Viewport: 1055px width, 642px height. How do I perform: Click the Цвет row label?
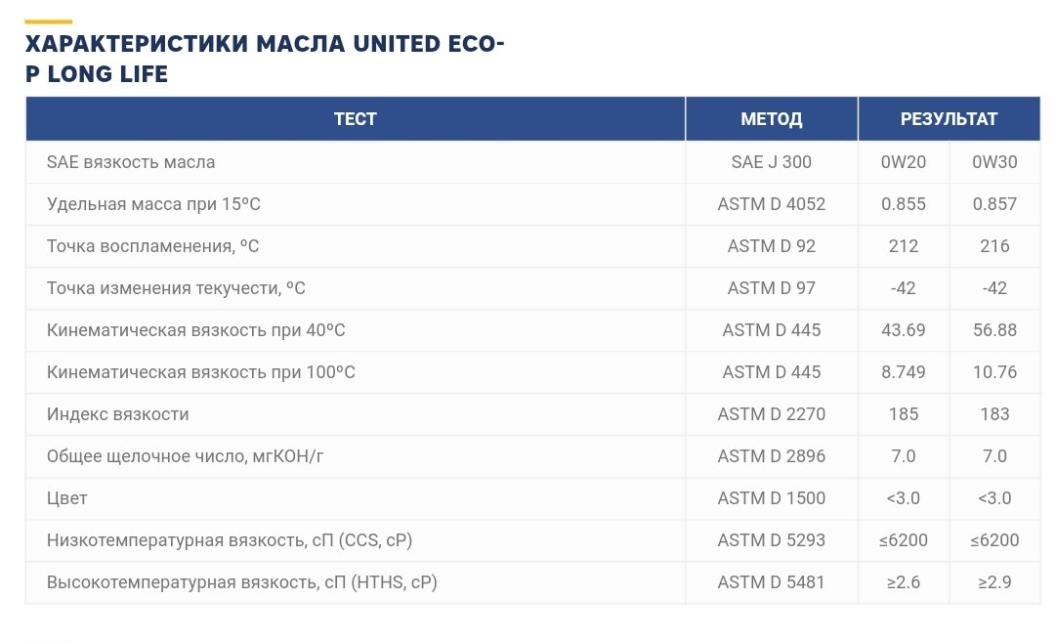pyautogui.click(x=67, y=498)
